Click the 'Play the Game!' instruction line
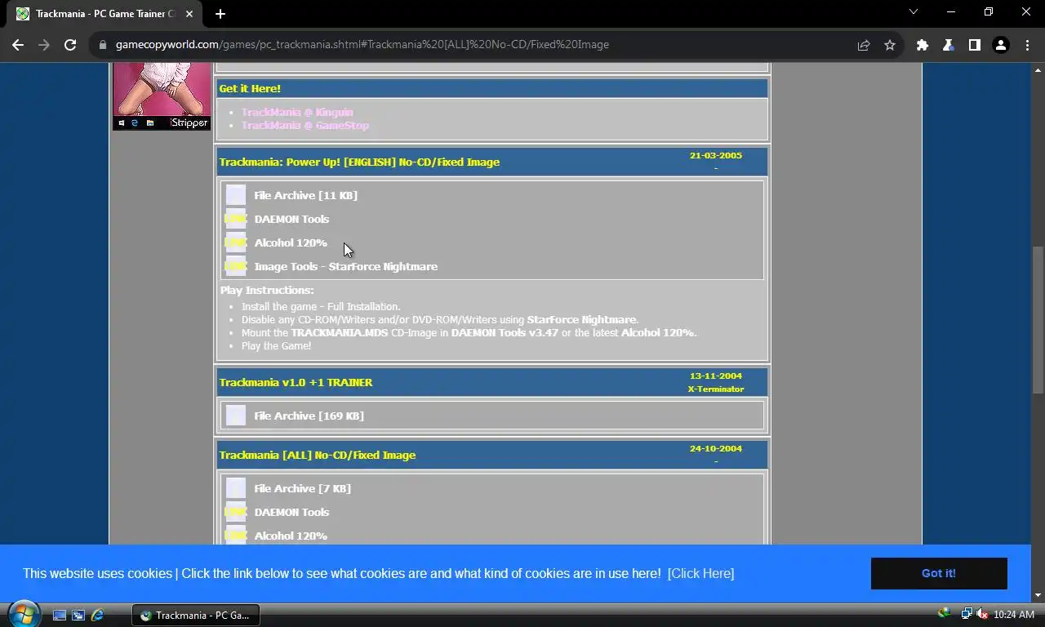 [x=276, y=345]
